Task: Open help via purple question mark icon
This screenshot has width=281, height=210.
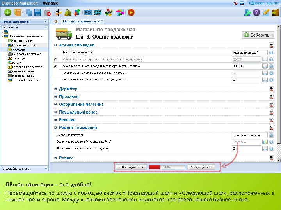Action: tap(256, 12)
